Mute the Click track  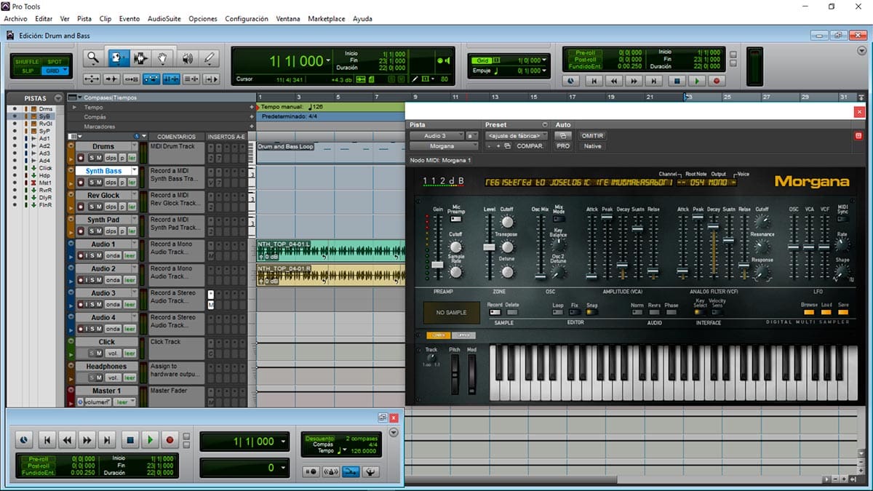click(x=99, y=353)
